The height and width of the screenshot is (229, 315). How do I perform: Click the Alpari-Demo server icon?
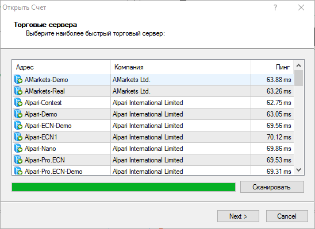point(18,114)
